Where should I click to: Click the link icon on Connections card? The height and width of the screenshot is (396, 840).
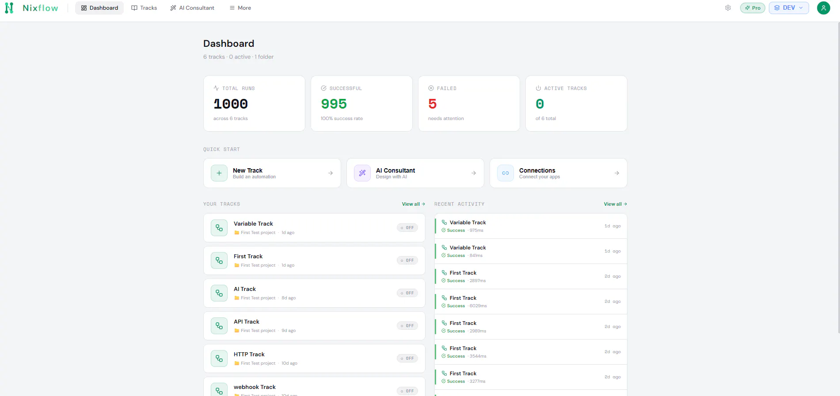click(506, 173)
